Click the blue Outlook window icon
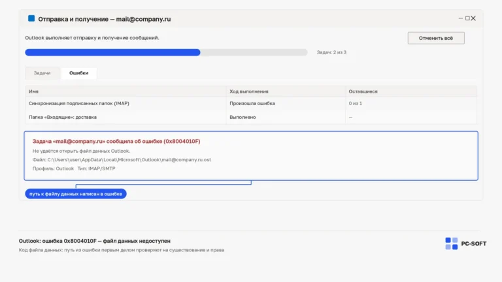 tap(31, 18)
